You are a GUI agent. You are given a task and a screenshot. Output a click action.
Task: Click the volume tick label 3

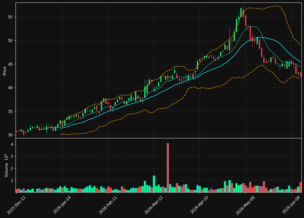click(12, 156)
